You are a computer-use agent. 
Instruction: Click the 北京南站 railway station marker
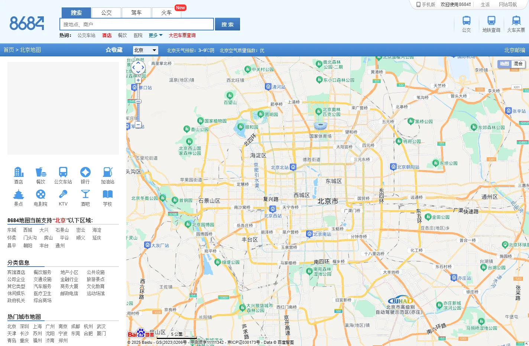[309, 234]
